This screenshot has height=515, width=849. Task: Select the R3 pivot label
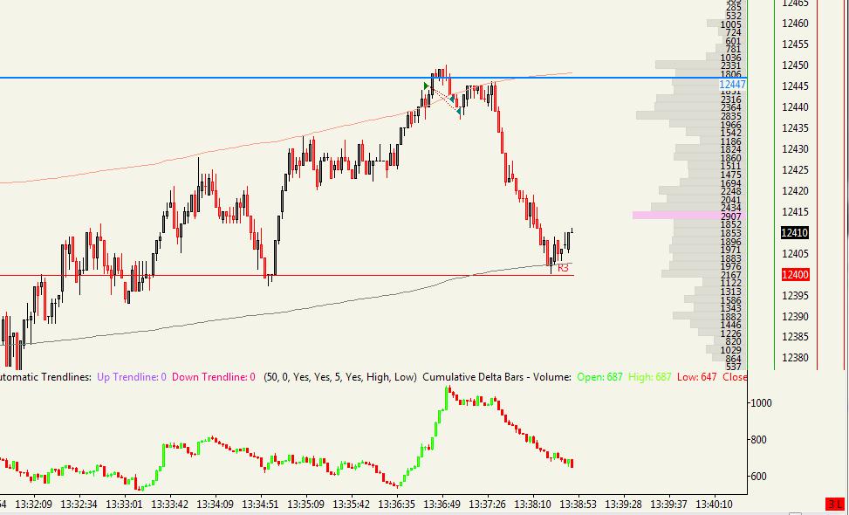[x=563, y=267]
